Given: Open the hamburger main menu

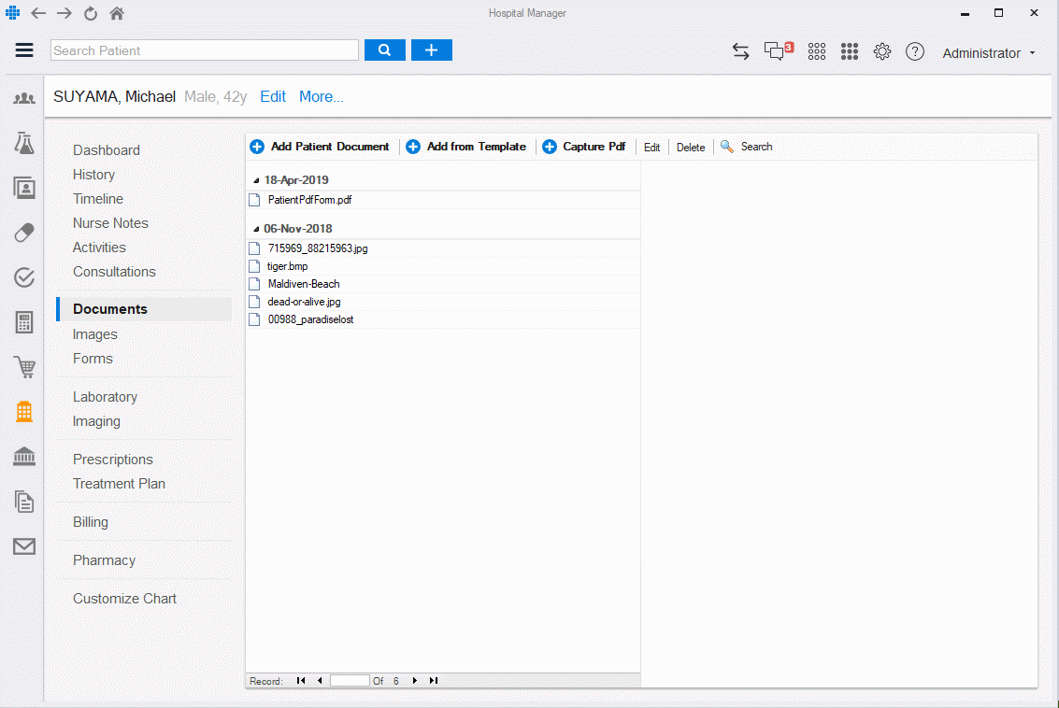Looking at the screenshot, I should [x=24, y=50].
